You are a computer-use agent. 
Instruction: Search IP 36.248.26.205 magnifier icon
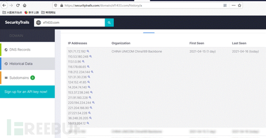click(91, 118)
